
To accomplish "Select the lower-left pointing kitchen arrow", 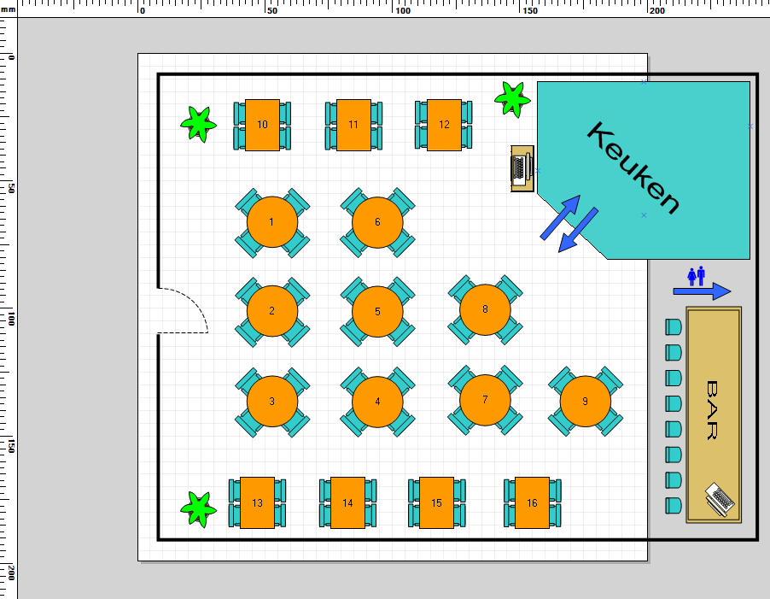I will (578, 231).
